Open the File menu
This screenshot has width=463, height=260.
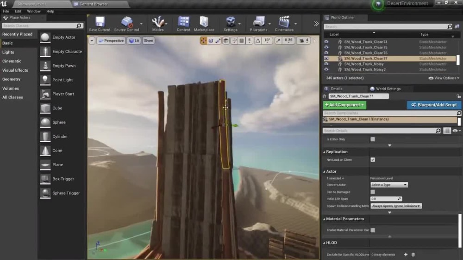pos(6,11)
